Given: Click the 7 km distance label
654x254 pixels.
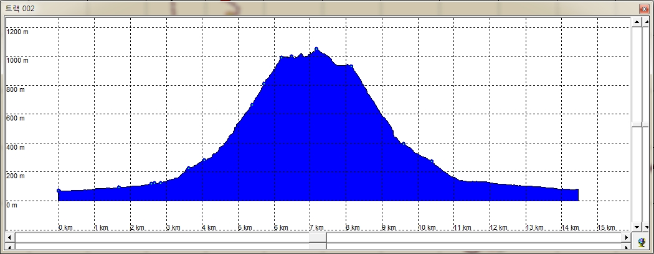Looking at the screenshot, I should pyautogui.click(x=317, y=227).
